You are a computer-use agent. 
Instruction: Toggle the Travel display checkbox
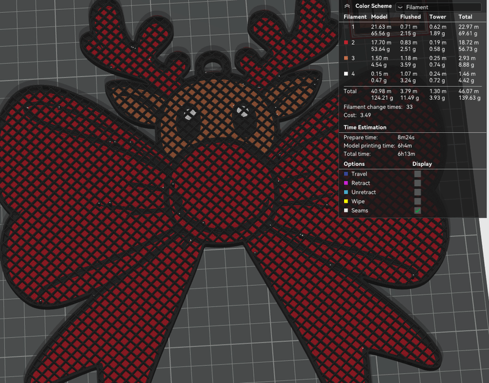(417, 174)
